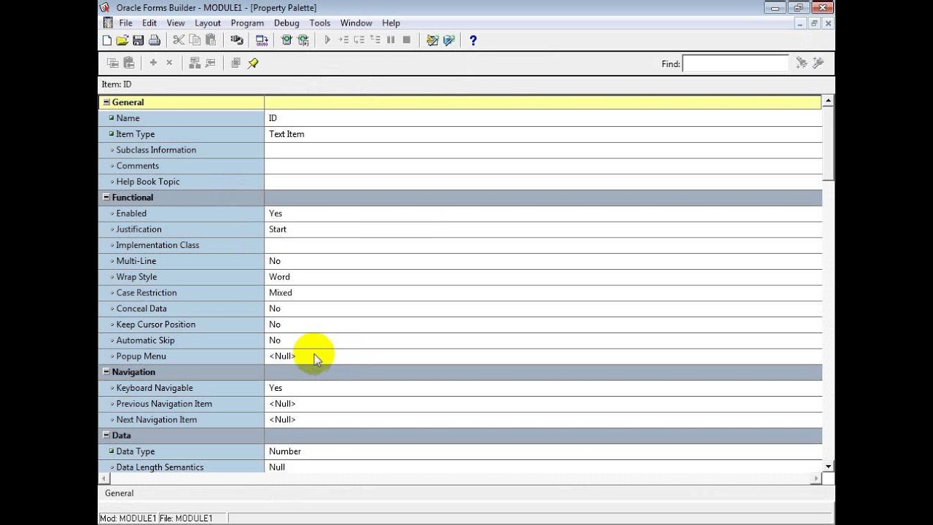The image size is (933, 525).
Task: Click the Connect to database icon
Action: [x=237, y=40]
